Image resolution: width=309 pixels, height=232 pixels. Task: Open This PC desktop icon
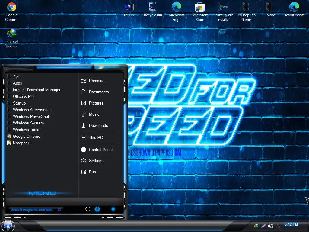129,10
